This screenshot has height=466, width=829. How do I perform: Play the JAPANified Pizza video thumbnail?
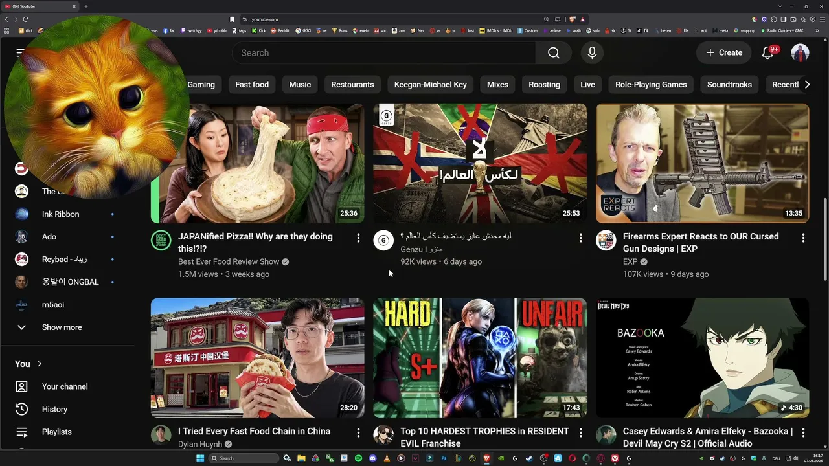(258, 163)
